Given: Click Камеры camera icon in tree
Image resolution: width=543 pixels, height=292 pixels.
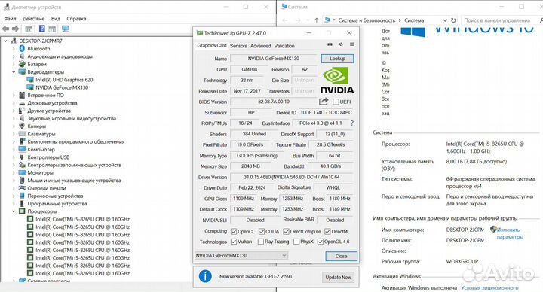Looking at the screenshot, I should point(22,126).
